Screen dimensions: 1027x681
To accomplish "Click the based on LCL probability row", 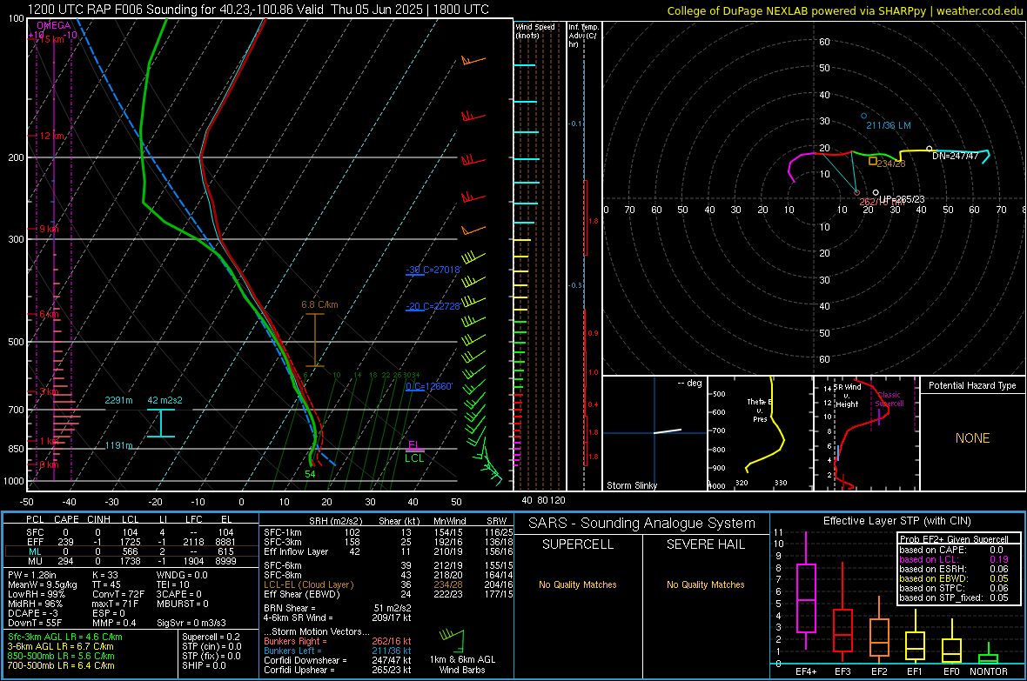I will pos(954,559).
